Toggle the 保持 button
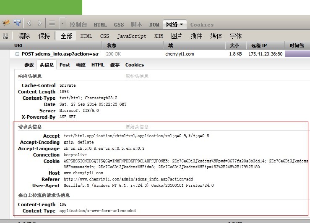The height and width of the screenshot is (223, 310). click(x=44, y=36)
